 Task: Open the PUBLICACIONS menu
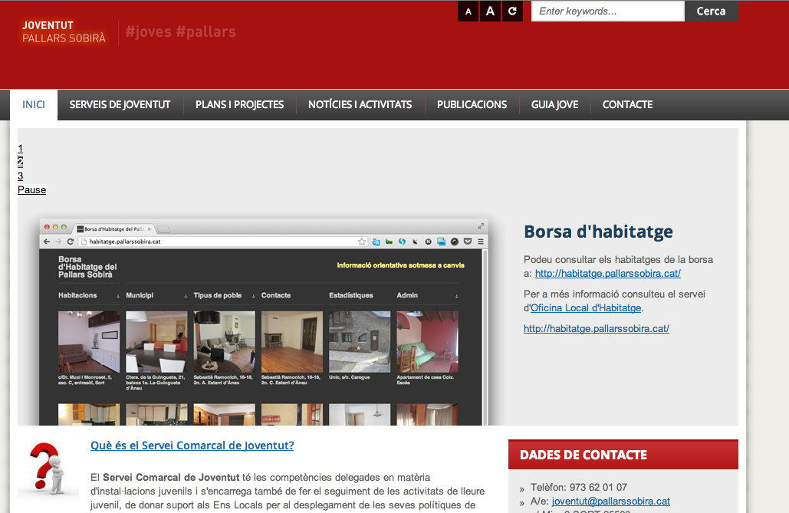click(x=472, y=105)
